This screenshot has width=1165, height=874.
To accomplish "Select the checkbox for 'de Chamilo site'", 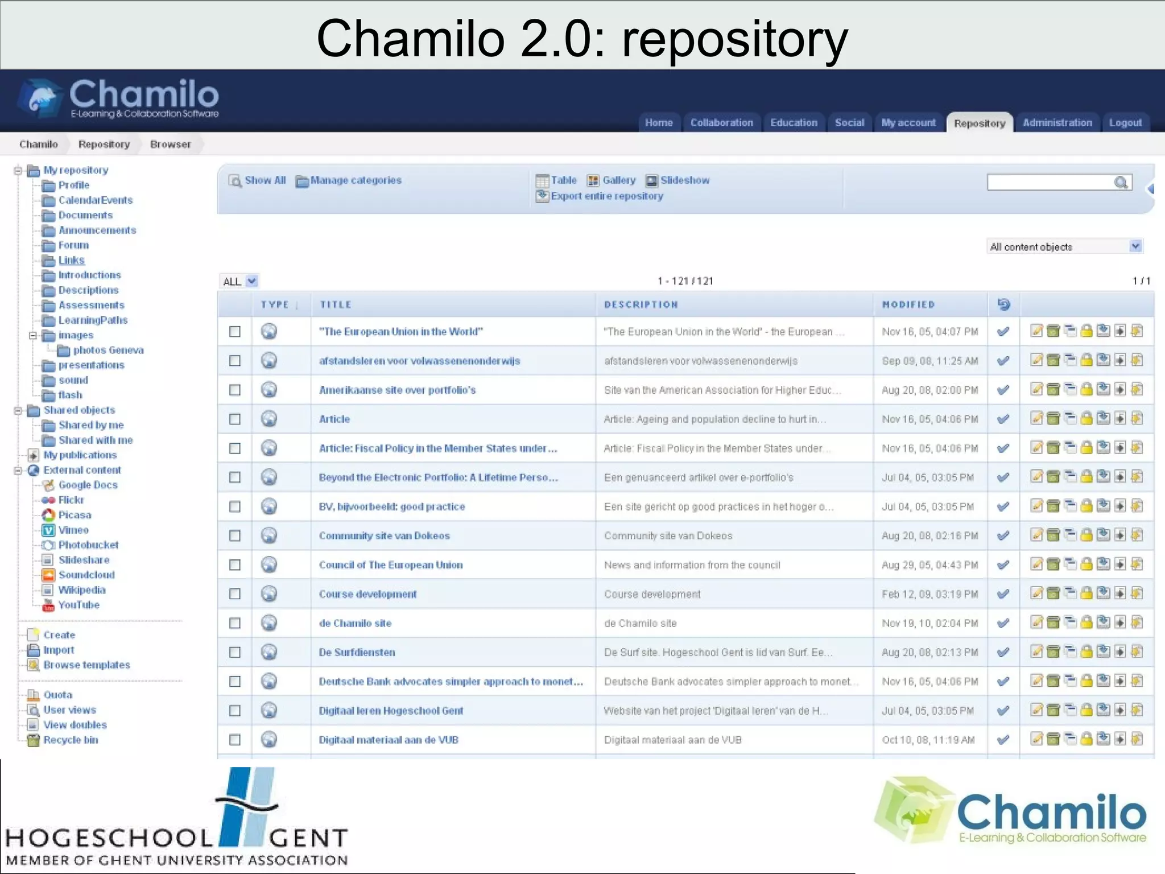I will tap(235, 623).
